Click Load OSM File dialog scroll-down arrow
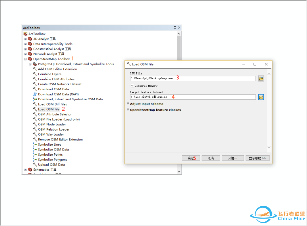Viewport: 307px width, 226px height. pyautogui.click(x=269, y=147)
